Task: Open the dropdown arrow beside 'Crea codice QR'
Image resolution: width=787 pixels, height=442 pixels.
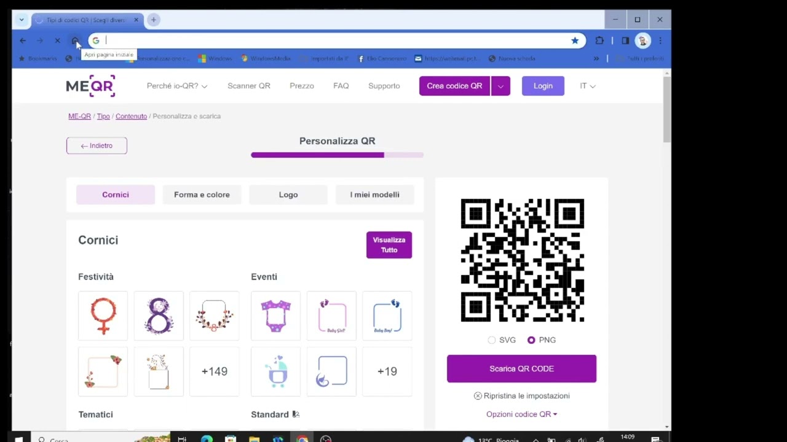Action: pyautogui.click(x=500, y=86)
